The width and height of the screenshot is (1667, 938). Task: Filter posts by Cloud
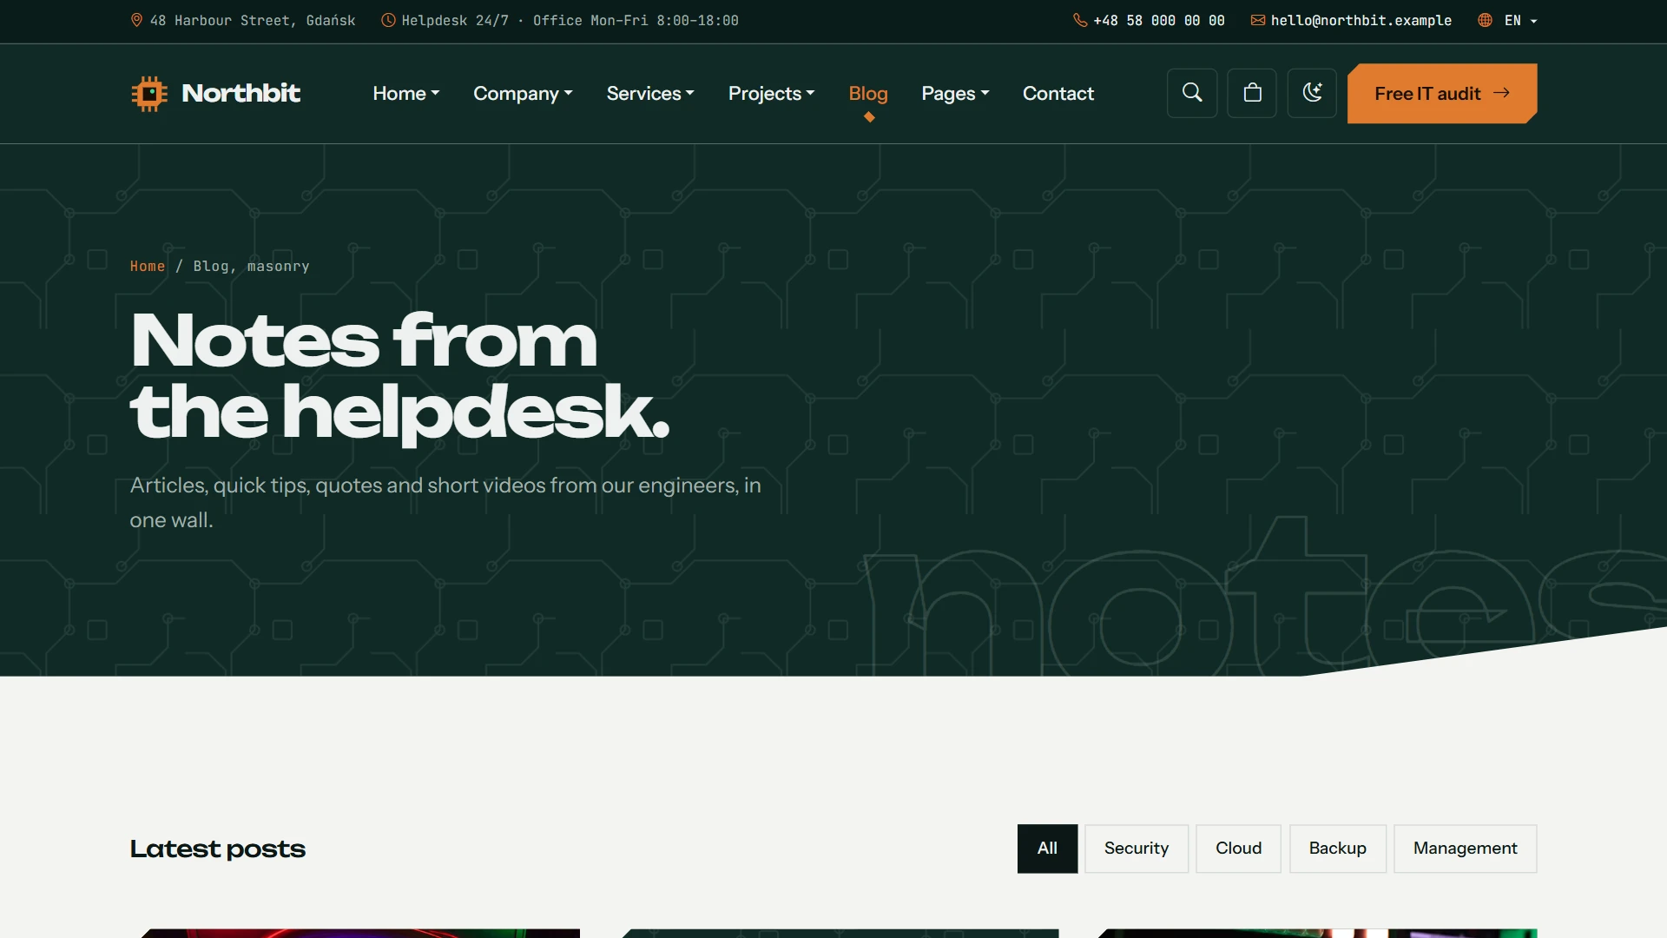pyautogui.click(x=1238, y=849)
